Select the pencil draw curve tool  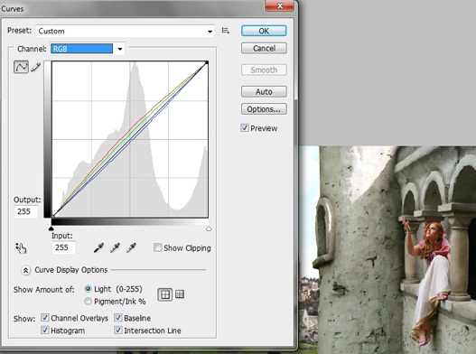coord(35,67)
